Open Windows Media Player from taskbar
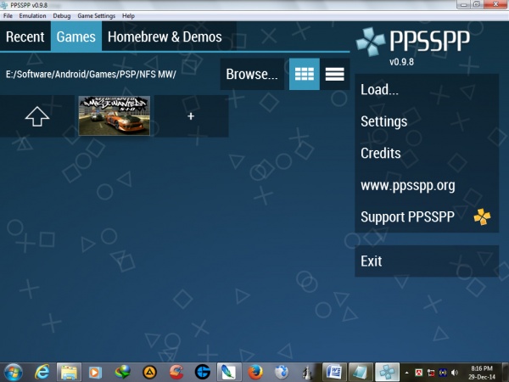Screen dimensions: 509x382 click(95, 373)
